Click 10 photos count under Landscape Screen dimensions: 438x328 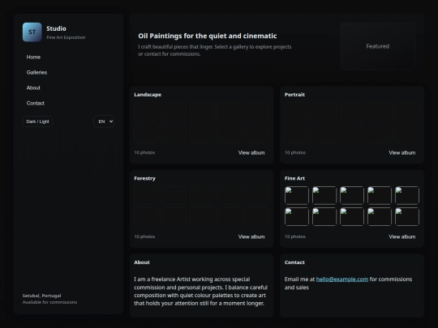144,153
